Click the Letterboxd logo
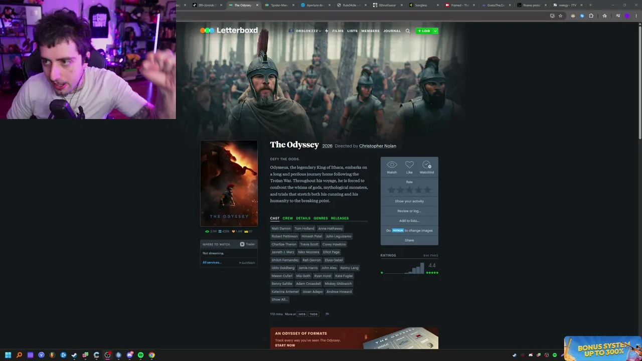642x361 pixels. point(229,31)
